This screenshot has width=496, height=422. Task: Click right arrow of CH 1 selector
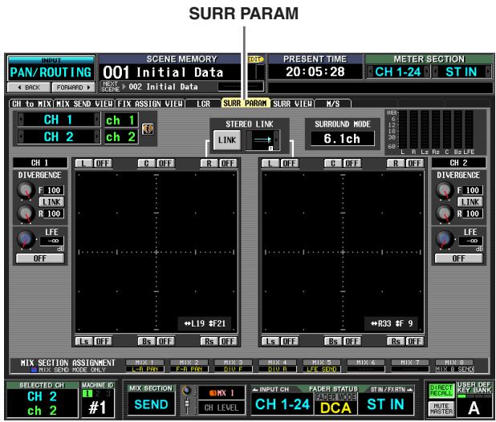[97, 120]
